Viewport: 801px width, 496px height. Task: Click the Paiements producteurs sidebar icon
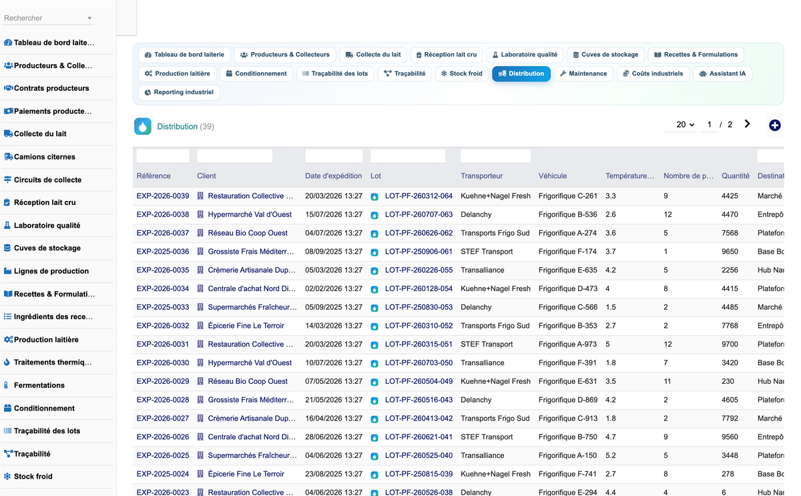8,111
